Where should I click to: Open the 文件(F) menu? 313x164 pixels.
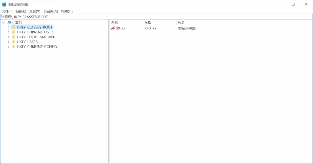(7, 11)
